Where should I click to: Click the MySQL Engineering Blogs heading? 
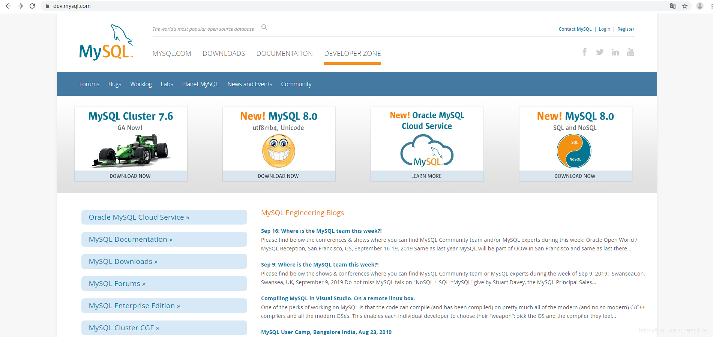pos(302,213)
